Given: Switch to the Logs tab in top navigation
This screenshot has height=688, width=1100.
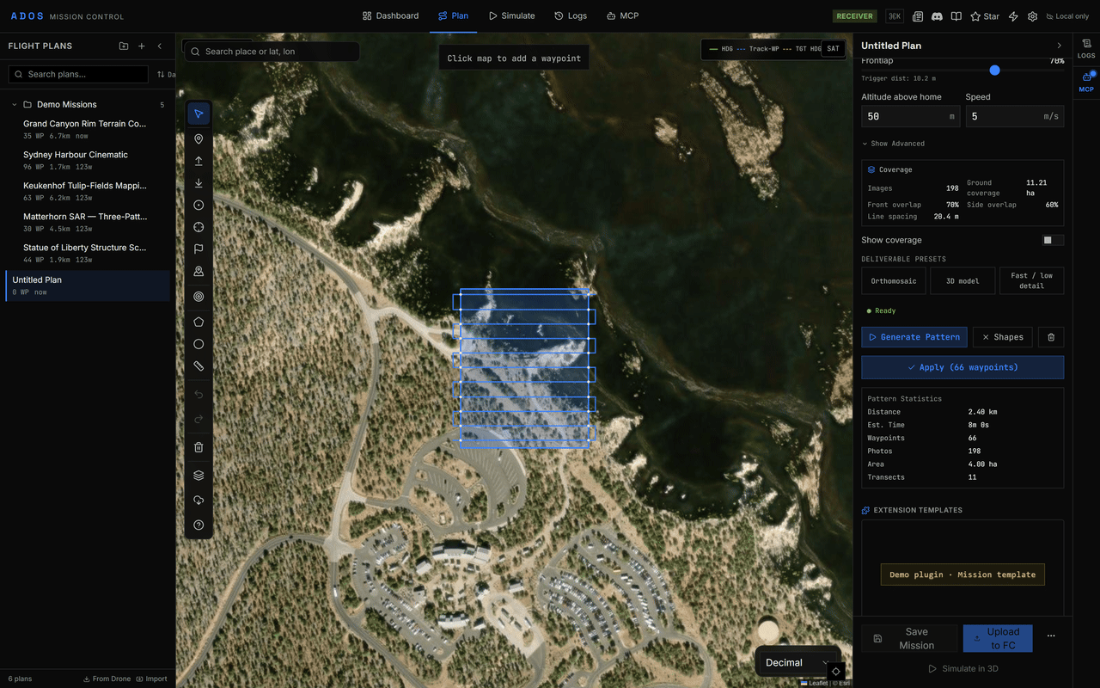Looking at the screenshot, I should [571, 15].
